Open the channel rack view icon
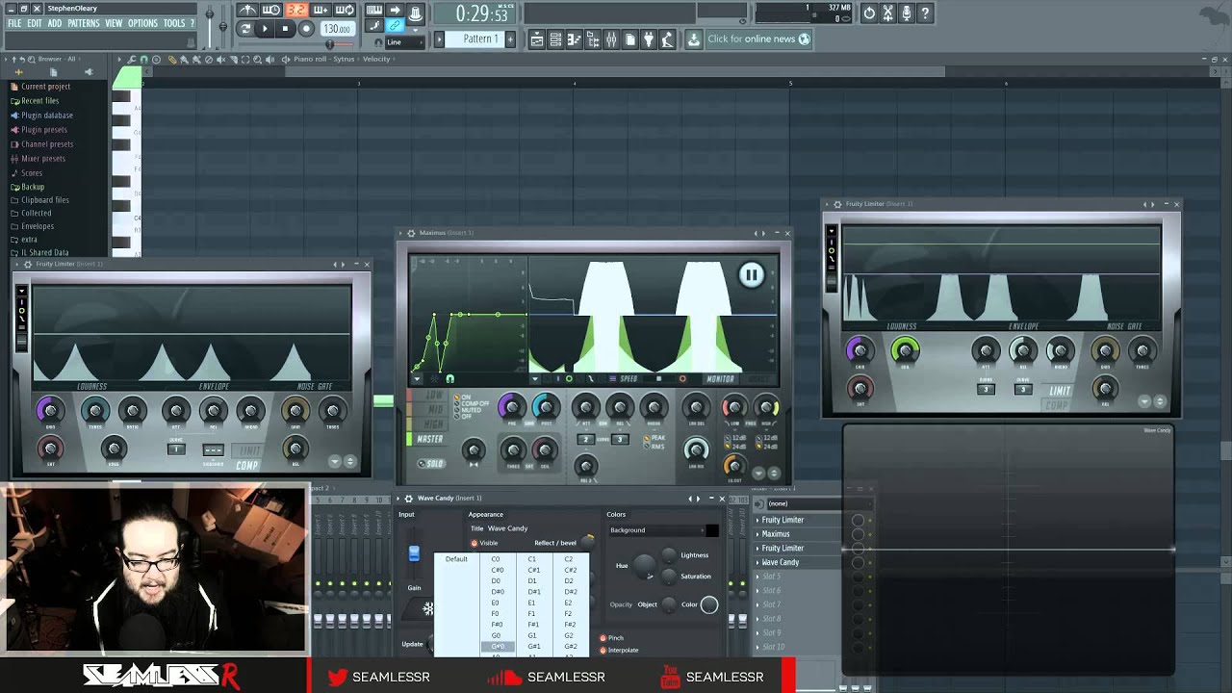The width and height of the screenshot is (1232, 693). point(555,39)
